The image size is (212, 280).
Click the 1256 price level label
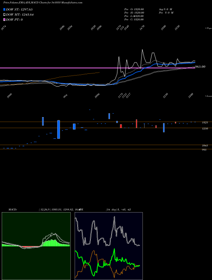tap(205, 129)
